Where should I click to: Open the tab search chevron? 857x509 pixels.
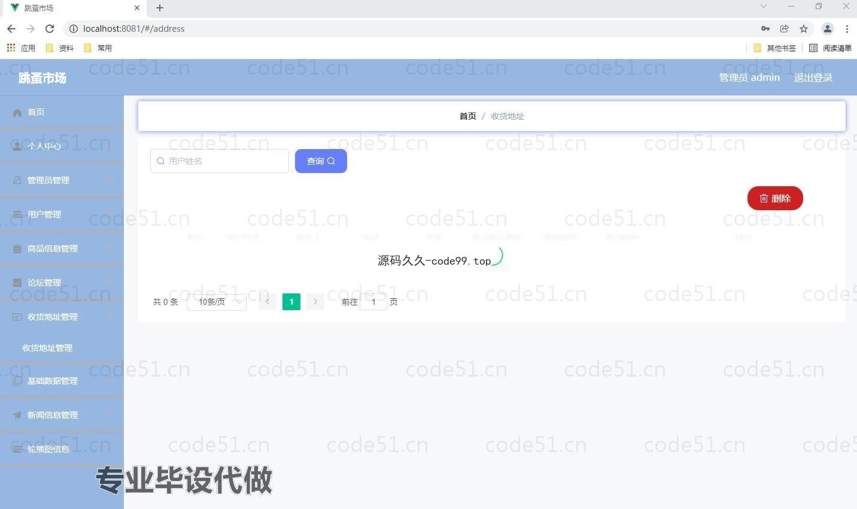coord(764,6)
